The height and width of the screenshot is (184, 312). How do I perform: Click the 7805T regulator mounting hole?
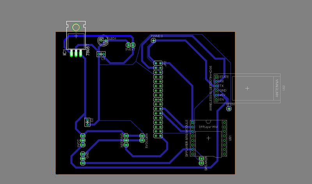coord(76,27)
